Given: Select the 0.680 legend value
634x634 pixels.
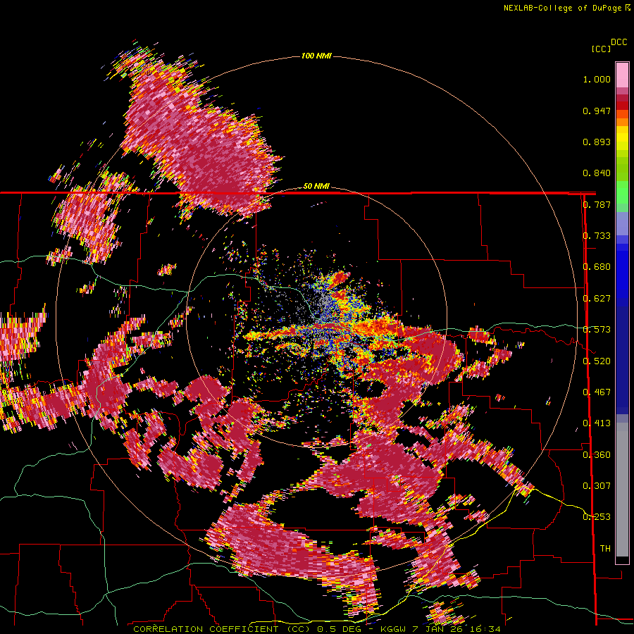Looking at the screenshot, I should [597, 267].
